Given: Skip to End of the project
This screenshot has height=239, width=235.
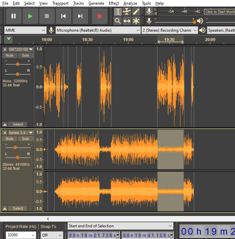Looking at the screenshot, I should coord(80,16).
